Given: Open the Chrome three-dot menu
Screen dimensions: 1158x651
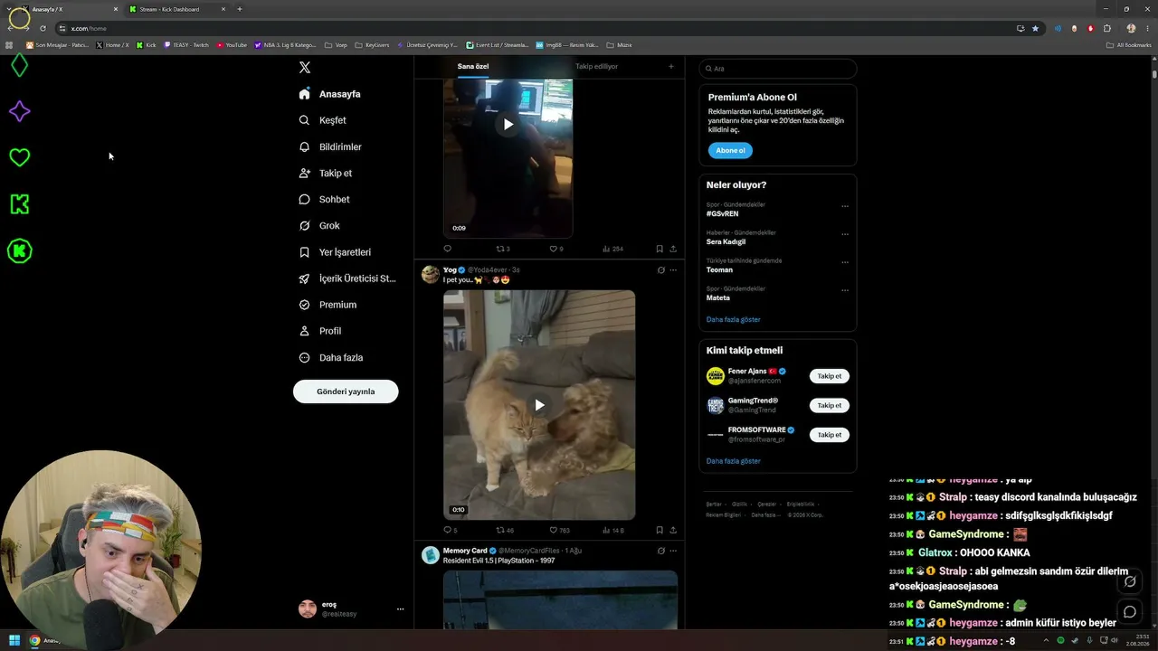Looking at the screenshot, I should pos(1146,28).
